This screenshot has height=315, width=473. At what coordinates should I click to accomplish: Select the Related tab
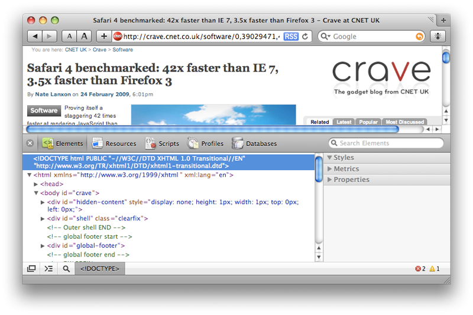tap(320, 122)
